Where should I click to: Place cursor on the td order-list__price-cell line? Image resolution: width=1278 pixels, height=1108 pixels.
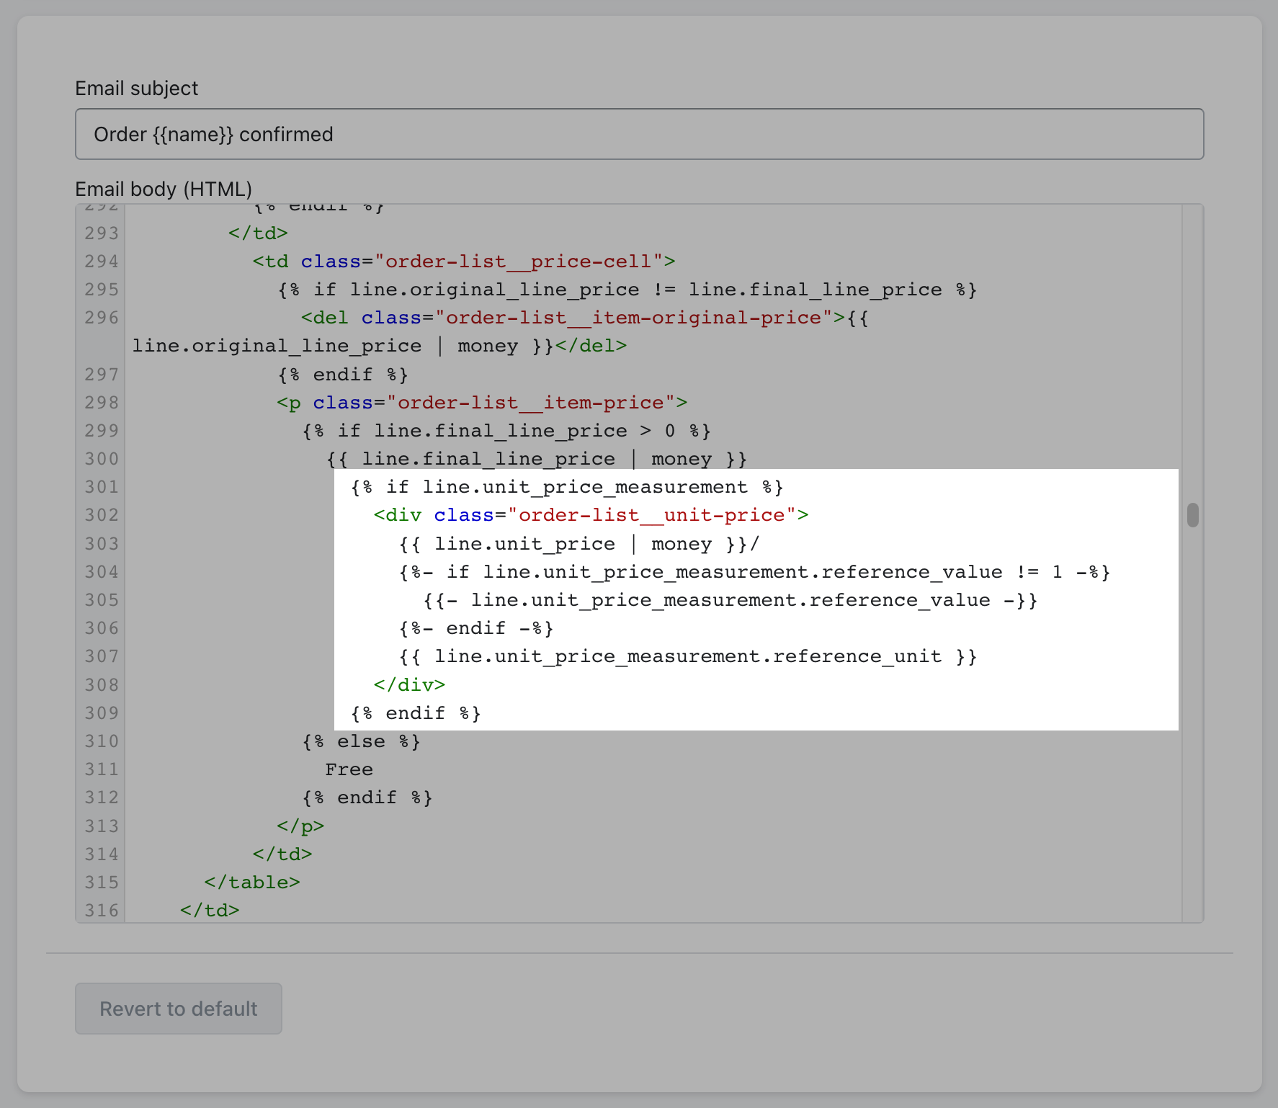coord(463,262)
